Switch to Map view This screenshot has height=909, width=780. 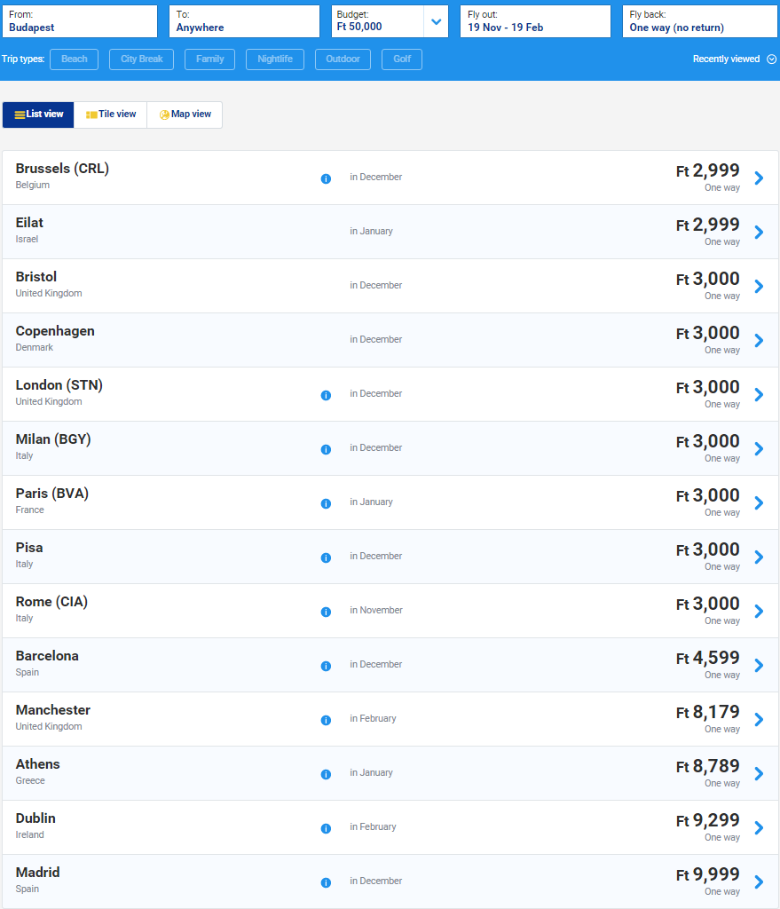tap(185, 115)
